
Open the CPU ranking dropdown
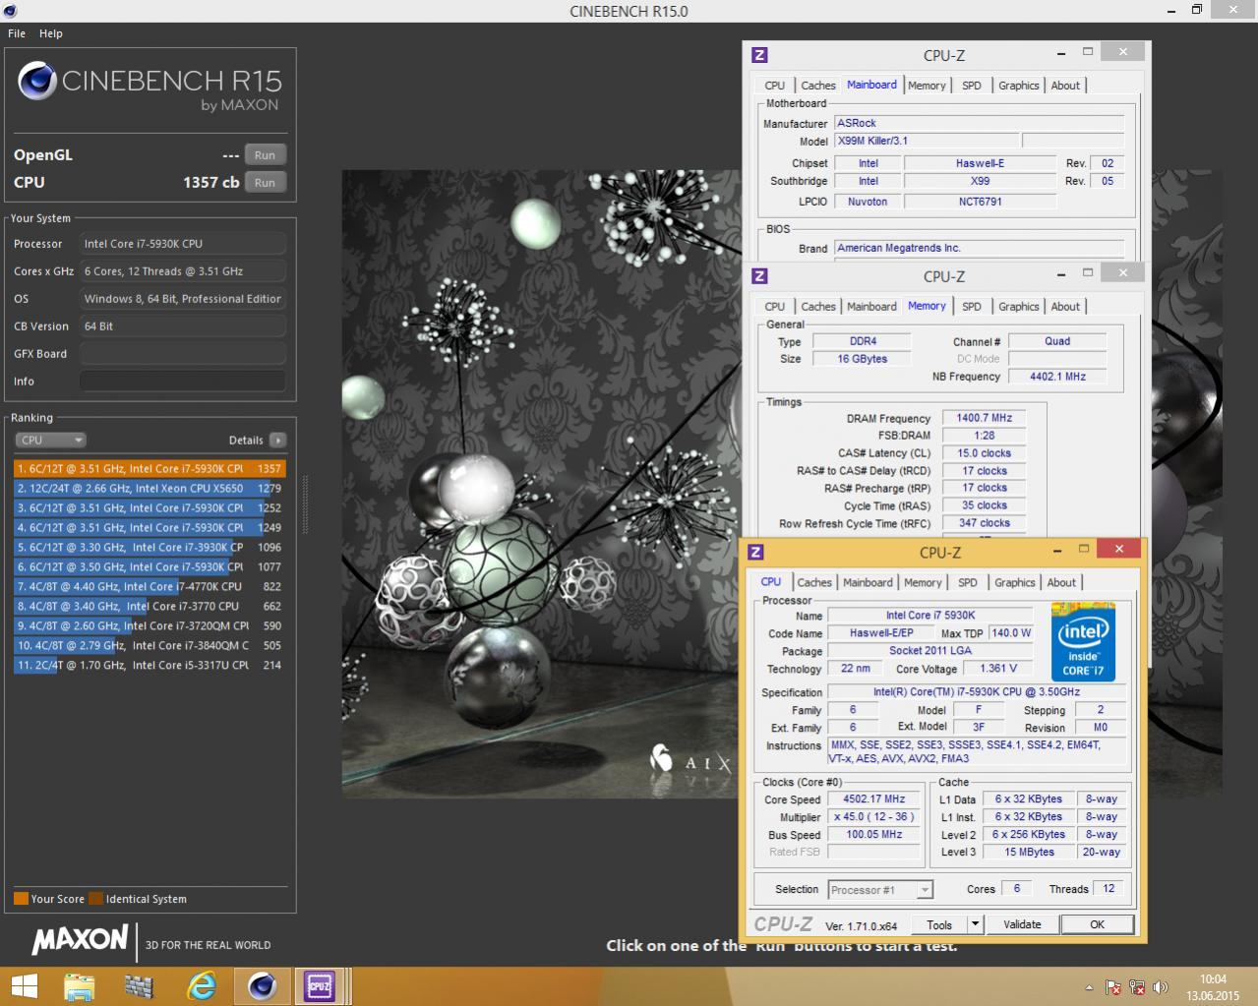point(50,441)
